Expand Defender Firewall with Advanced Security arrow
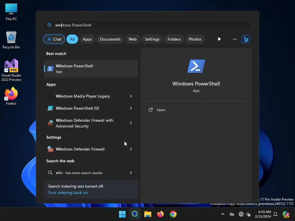The image size is (295, 221). pos(131,123)
